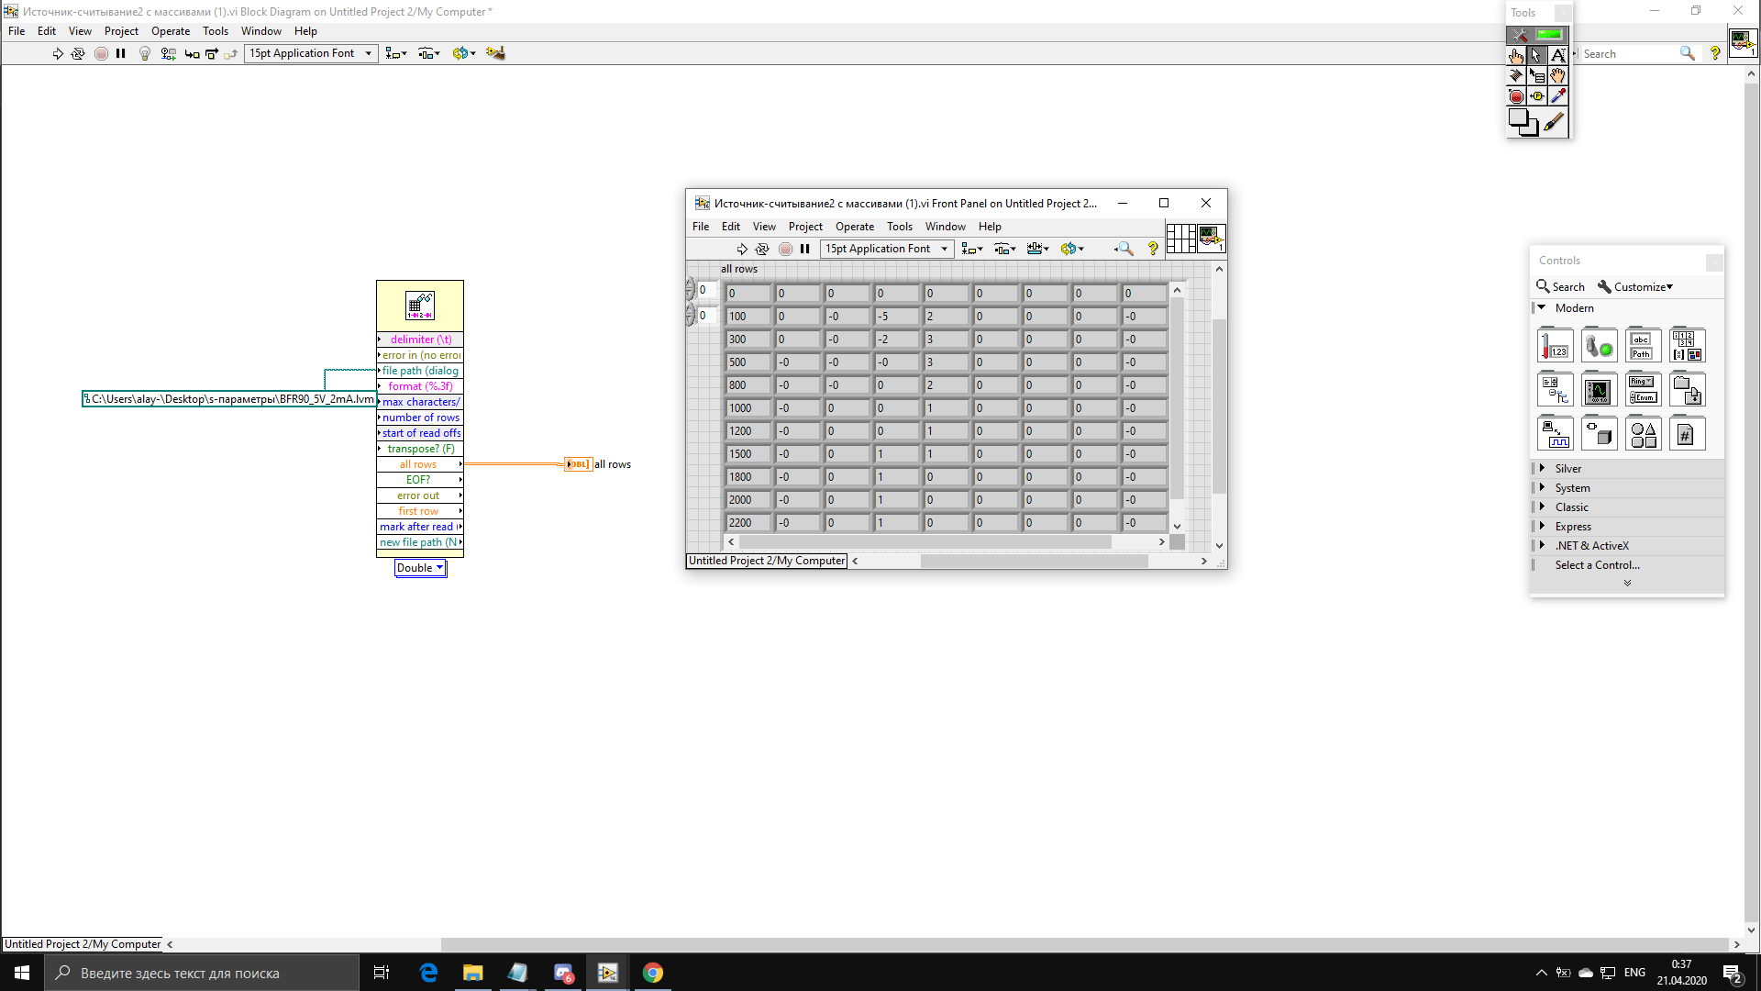Image resolution: width=1761 pixels, height=991 pixels.
Task: Select the Connect Wire spool tool
Action: [x=1517, y=75]
